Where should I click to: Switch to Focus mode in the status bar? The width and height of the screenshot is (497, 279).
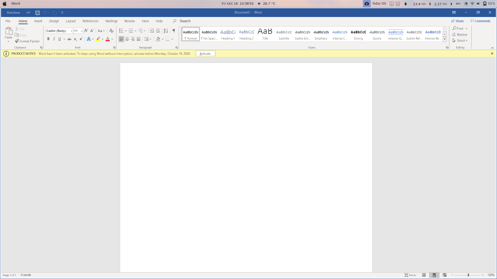tap(410, 275)
